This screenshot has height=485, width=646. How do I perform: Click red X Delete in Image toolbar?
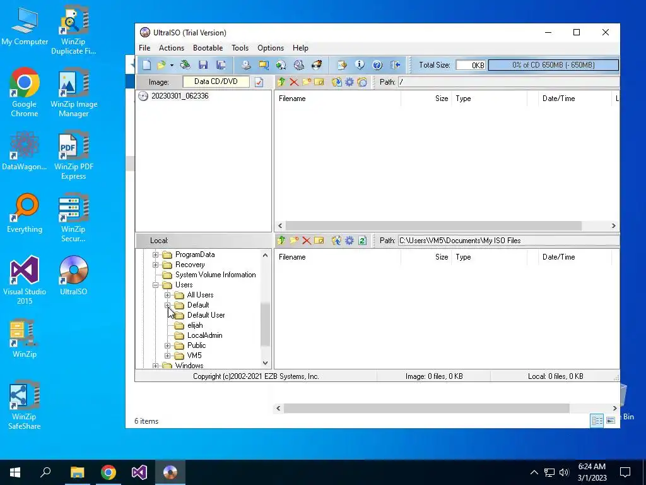(x=294, y=81)
